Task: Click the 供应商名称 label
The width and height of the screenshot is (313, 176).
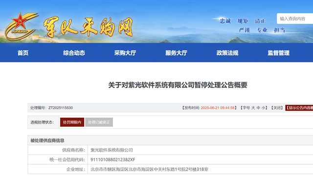Action: tap(74, 150)
